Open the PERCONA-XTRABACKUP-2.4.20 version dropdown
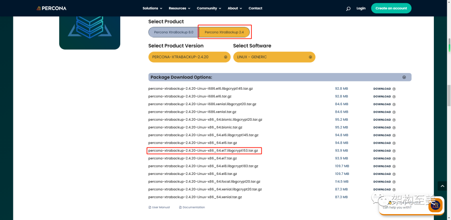The height and width of the screenshot is (220, 451). 189,57
